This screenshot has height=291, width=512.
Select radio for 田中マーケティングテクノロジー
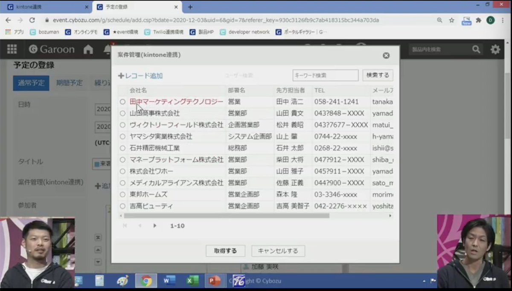[122, 102]
